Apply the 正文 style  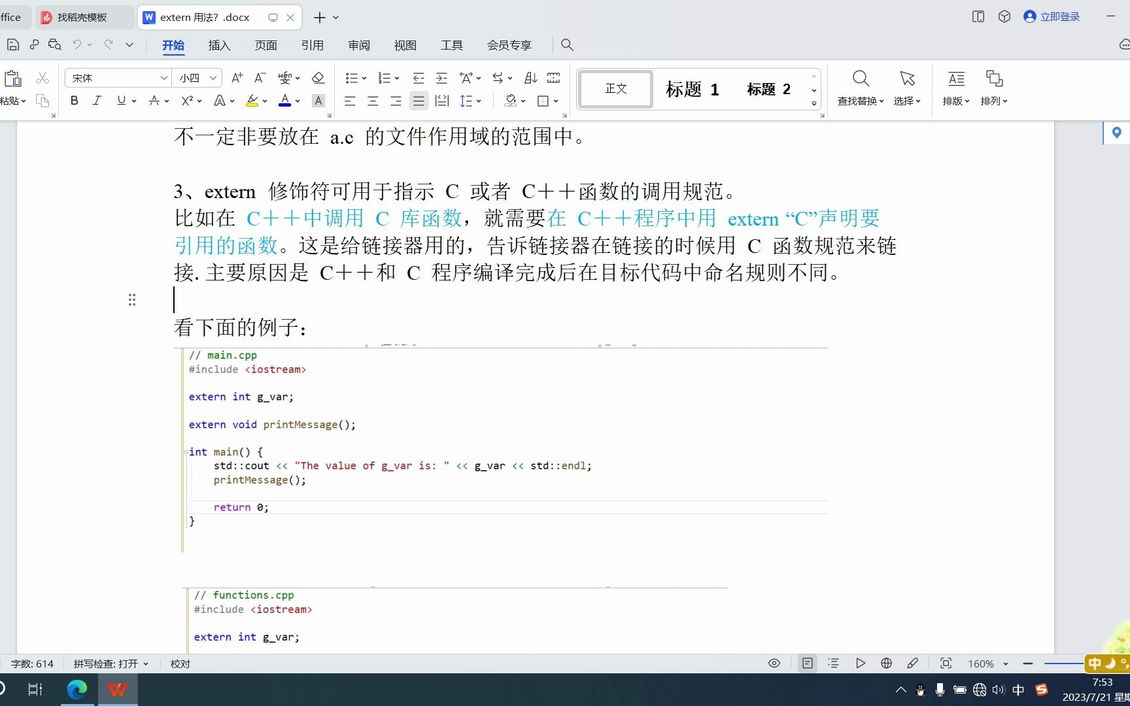pos(616,89)
